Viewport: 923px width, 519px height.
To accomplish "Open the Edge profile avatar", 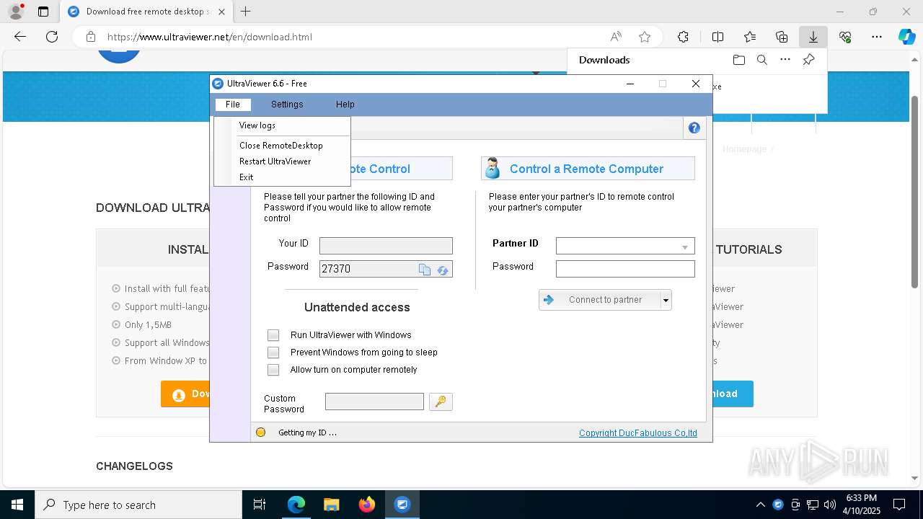I will (16, 12).
